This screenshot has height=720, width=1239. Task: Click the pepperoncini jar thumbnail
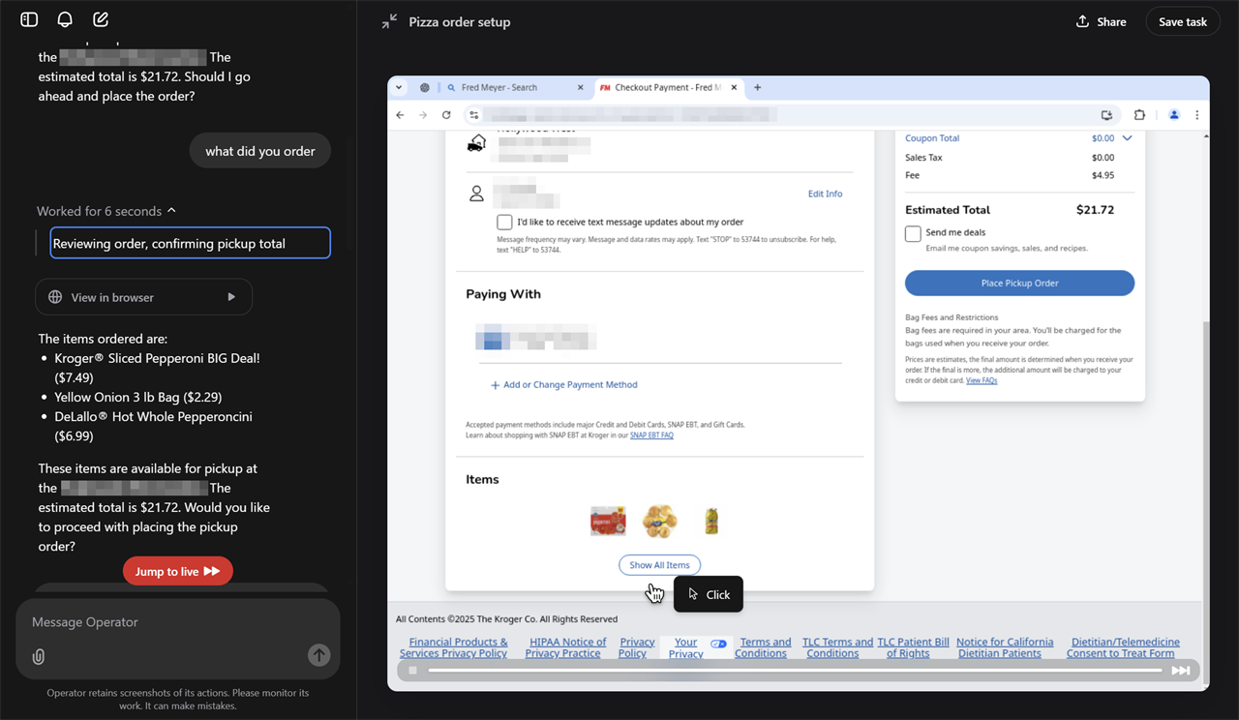pos(711,521)
